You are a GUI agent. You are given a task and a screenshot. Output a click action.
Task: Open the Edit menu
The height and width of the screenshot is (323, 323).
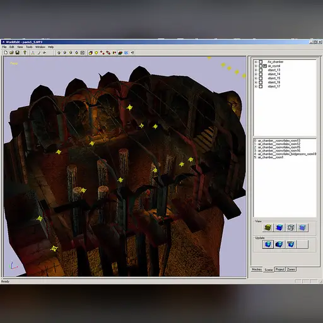click(x=12, y=47)
